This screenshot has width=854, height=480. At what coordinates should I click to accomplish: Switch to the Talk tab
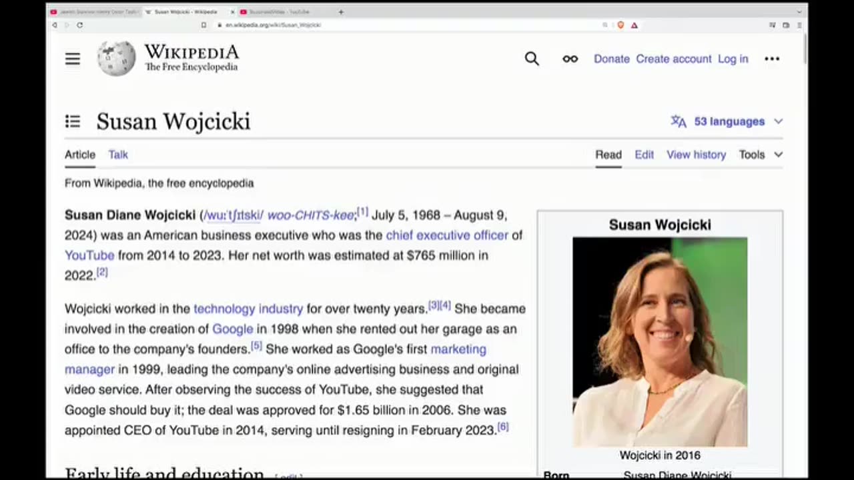[118, 155]
